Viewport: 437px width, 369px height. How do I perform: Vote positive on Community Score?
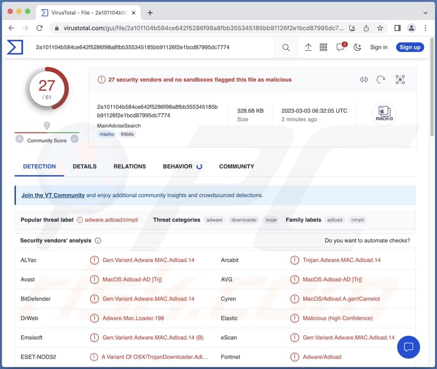coord(75,139)
